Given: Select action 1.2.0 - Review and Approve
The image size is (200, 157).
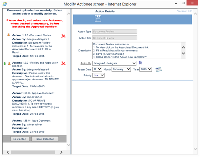Looking at the screenshot, I should (35, 64).
